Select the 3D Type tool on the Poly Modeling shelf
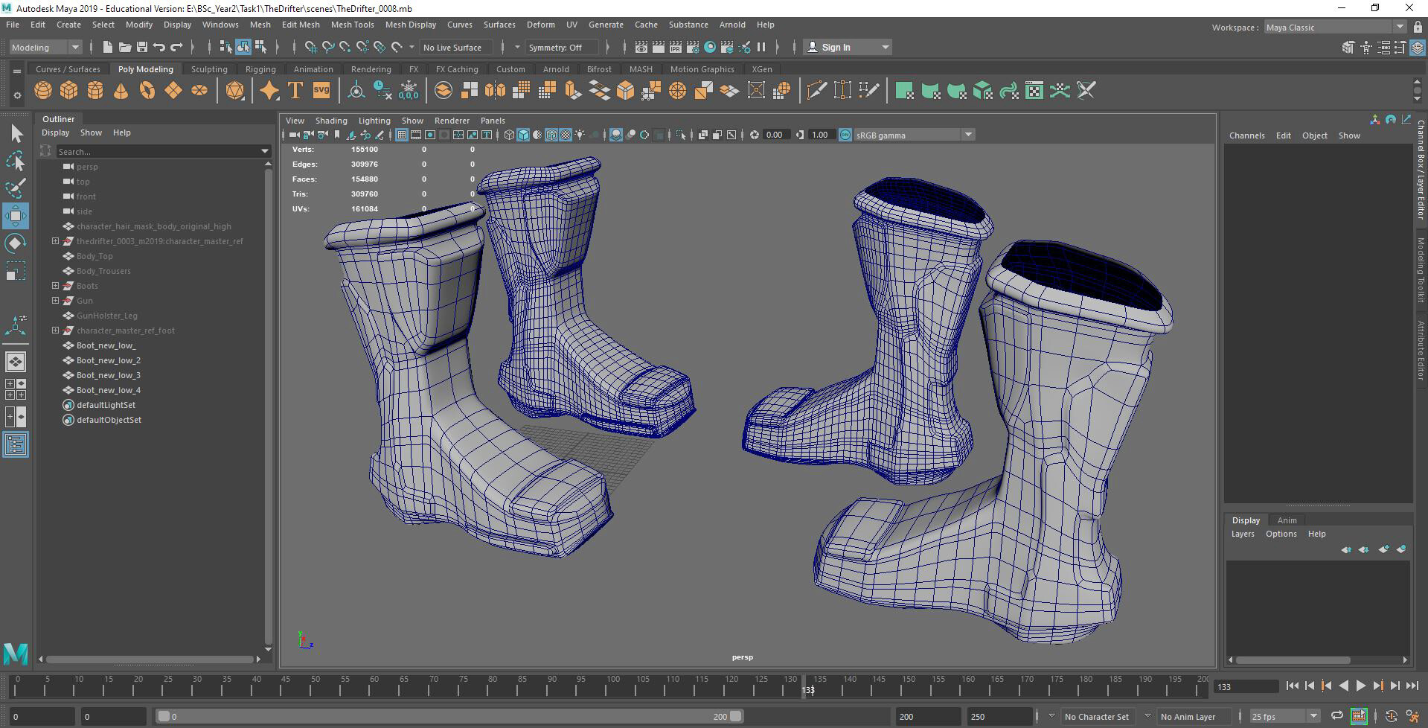The width and height of the screenshot is (1428, 728). pyautogui.click(x=295, y=89)
